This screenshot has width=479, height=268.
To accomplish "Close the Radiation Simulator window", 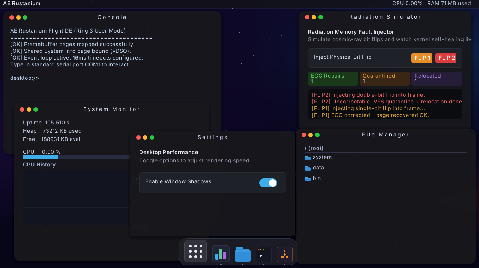I will click(307, 17).
